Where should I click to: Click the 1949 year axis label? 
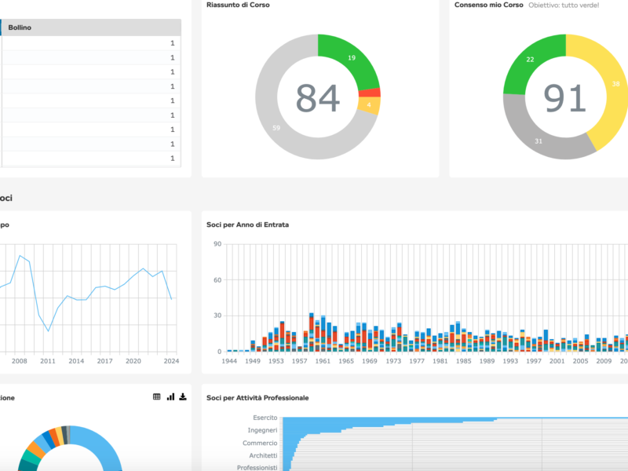(x=253, y=361)
